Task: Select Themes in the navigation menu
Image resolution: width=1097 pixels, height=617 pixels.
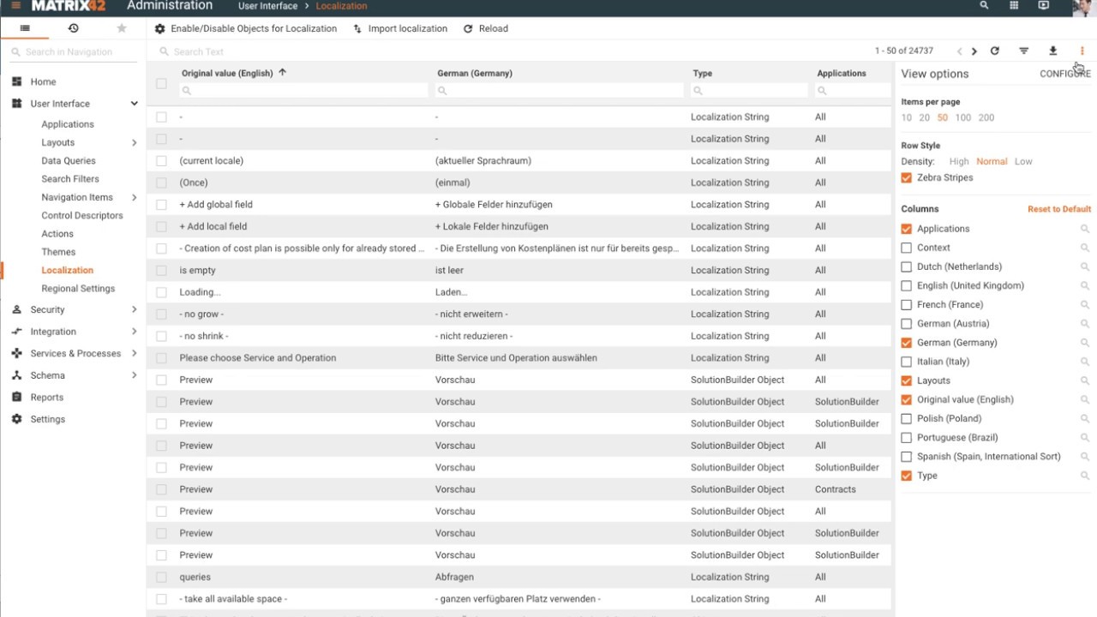Action: click(58, 252)
